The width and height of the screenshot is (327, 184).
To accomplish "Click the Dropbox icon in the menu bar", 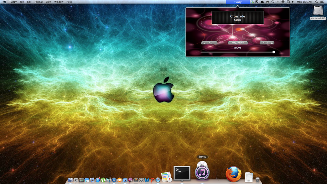I will click(x=252, y=2).
